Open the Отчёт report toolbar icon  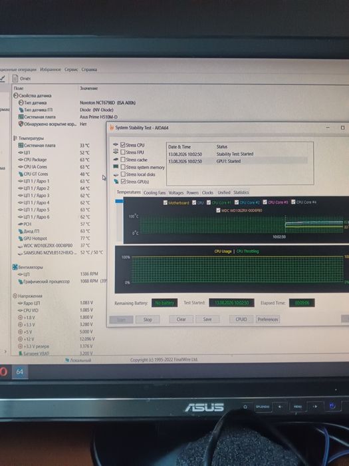pos(15,79)
